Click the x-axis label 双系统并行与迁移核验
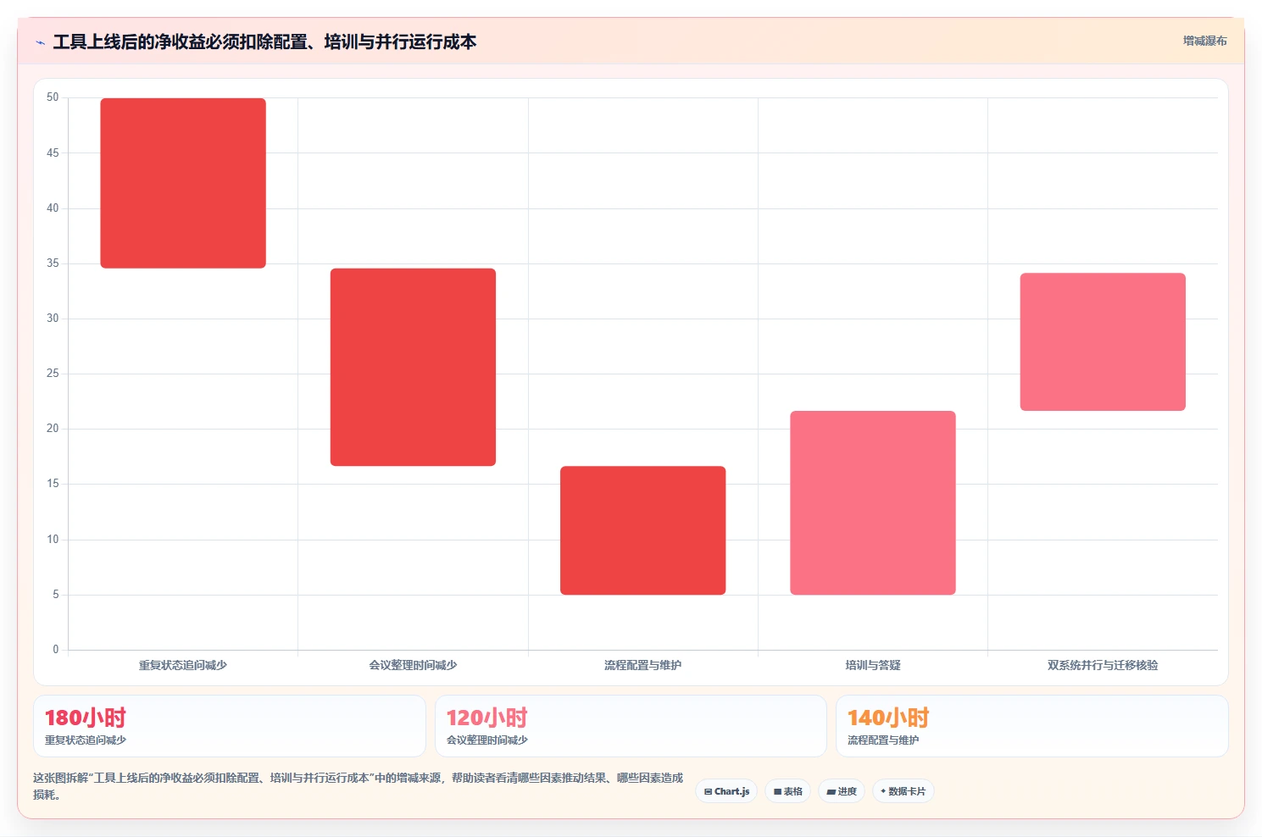 pos(1103,665)
